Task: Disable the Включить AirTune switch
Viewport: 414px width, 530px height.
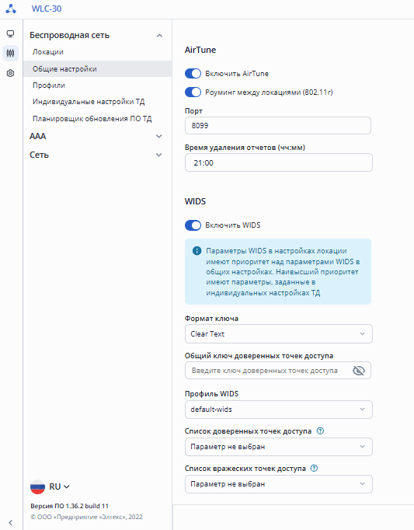Action: [193, 73]
